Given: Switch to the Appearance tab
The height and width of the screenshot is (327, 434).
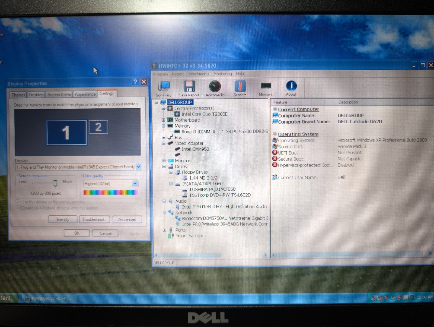Looking at the screenshot, I should (x=85, y=94).
